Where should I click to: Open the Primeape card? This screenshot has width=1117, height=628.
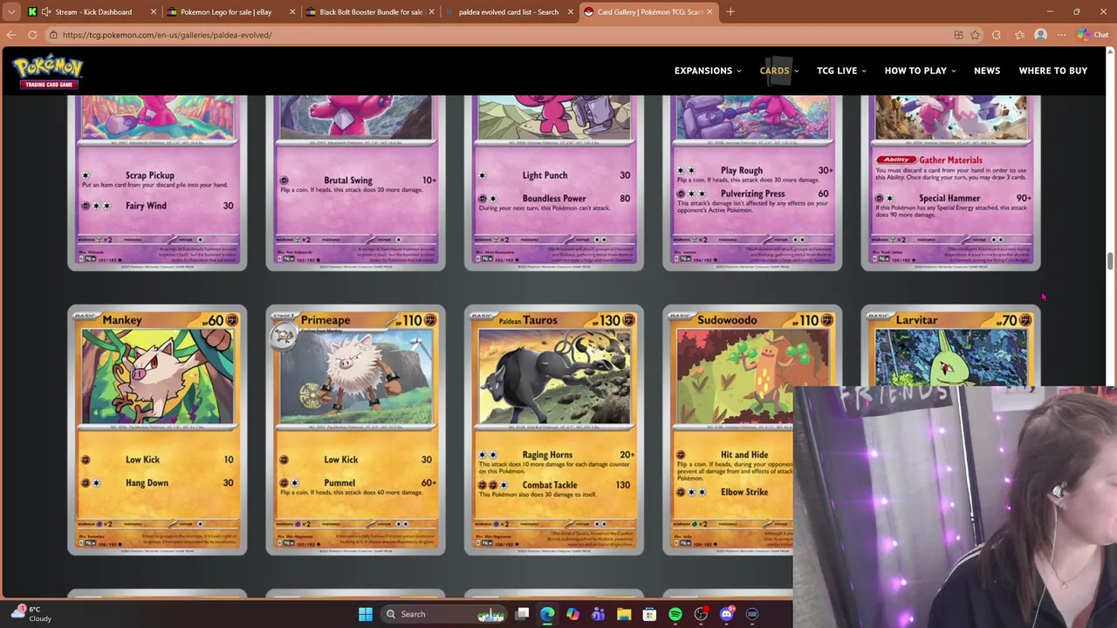click(355, 430)
